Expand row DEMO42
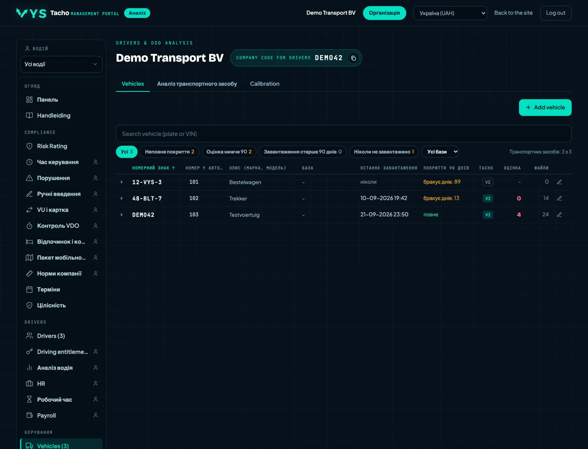588x449 pixels. [x=122, y=215]
